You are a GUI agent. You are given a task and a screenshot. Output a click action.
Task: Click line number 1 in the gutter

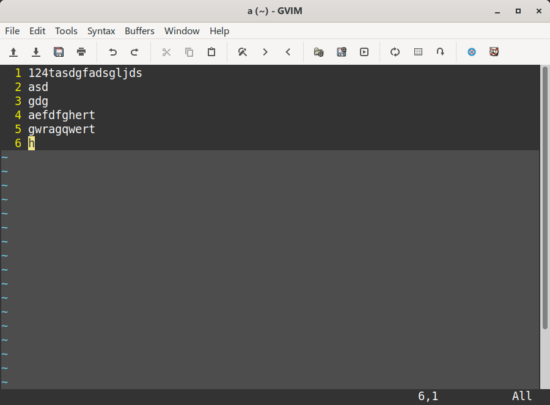tap(18, 73)
